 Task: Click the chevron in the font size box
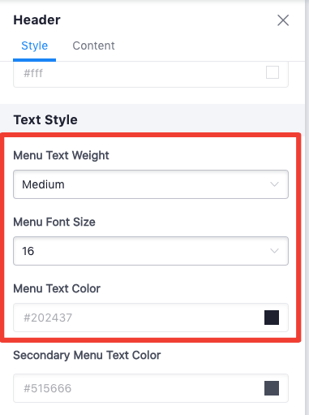[x=274, y=251]
